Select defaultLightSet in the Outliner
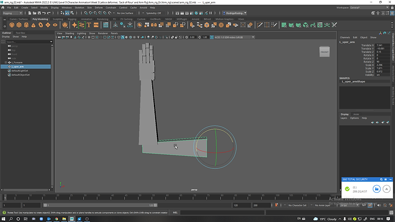Image resolution: width=395 pixels, height=222 pixels. coord(20,71)
